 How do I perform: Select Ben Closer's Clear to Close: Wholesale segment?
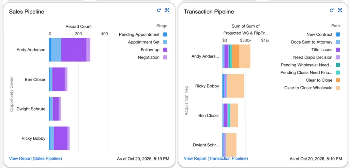(x=234, y=115)
